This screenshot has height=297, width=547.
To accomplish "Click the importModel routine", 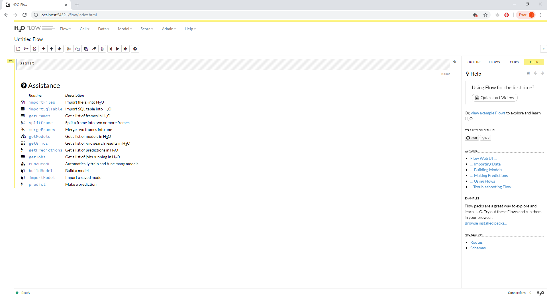I will pyautogui.click(x=42, y=177).
